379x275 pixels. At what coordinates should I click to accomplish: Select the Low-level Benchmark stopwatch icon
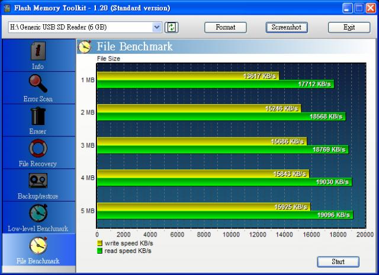[38, 213]
